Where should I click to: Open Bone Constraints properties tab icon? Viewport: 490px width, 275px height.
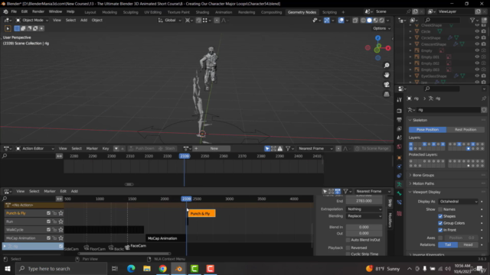pos(399,202)
